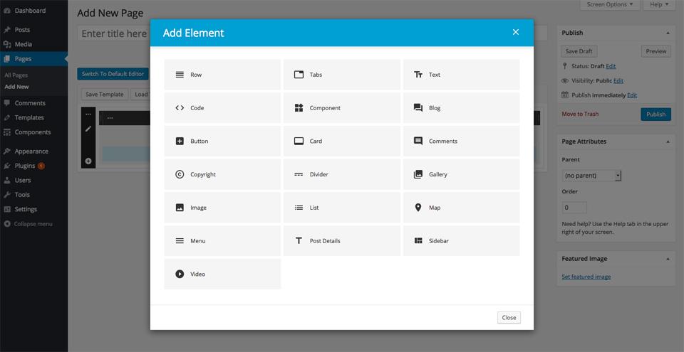Select the Gallery element
The width and height of the screenshot is (684, 352).
point(461,174)
